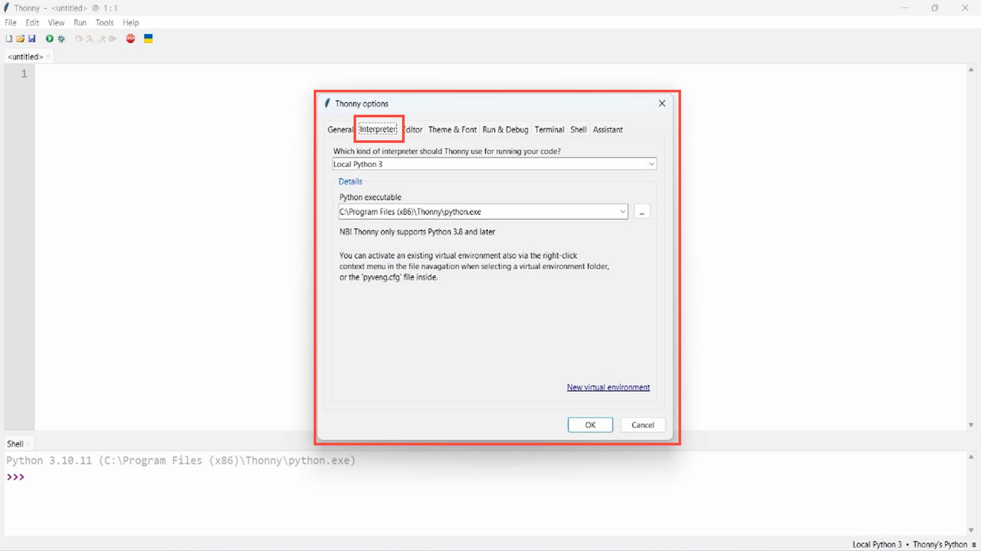Open the Theme & Font tab
Viewport: 981px width, 551px height.
pos(452,130)
